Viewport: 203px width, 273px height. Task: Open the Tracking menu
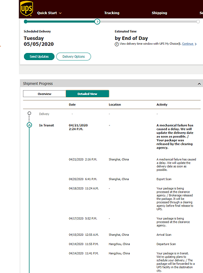coord(112,13)
